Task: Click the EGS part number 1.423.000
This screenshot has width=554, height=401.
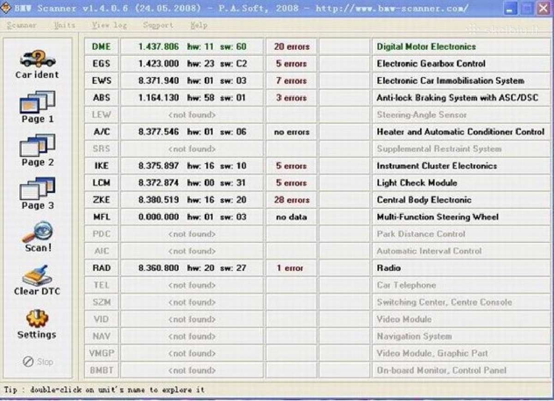Action: [158, 64]
